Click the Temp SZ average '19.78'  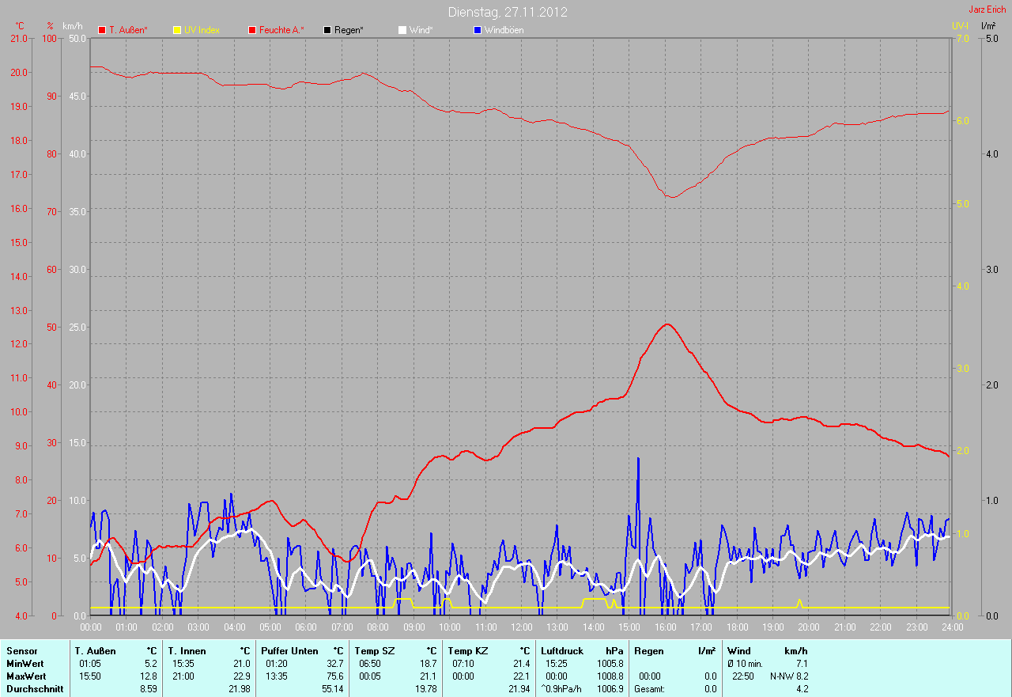click(x=425, y=688)
